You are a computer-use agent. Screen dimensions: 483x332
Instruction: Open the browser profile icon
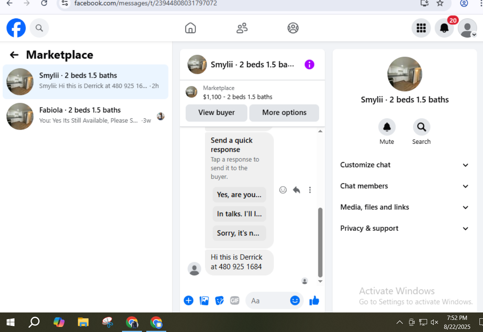pos(464,3)
